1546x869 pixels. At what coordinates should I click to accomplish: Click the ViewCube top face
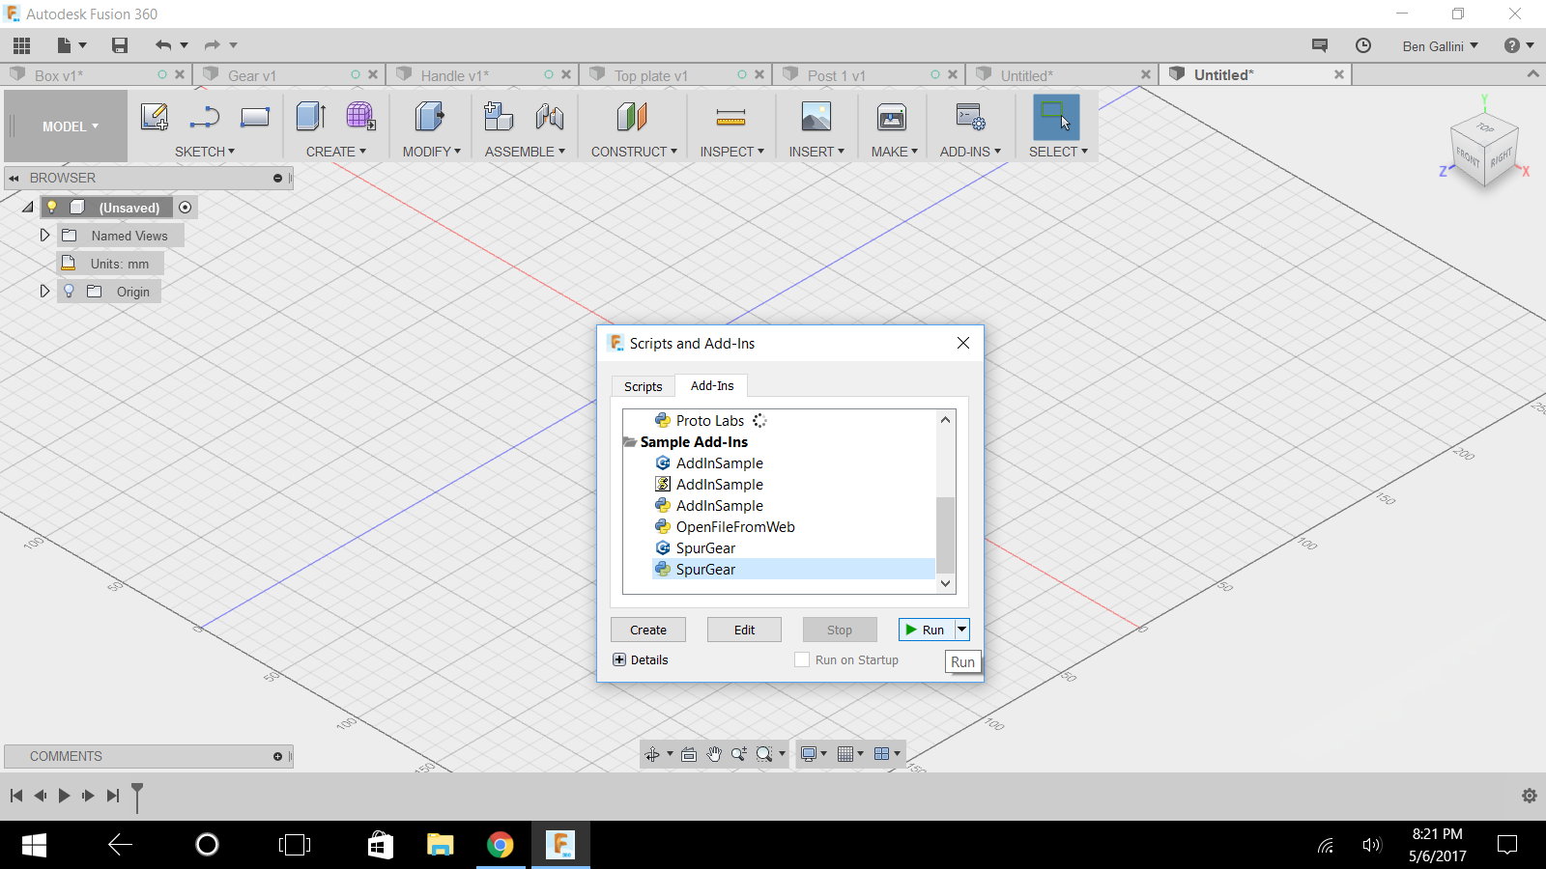coord(1485,127)
